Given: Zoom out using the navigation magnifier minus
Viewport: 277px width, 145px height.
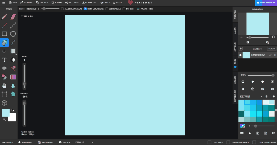Looking at the screenshot, I should click(x=267, y=42).
